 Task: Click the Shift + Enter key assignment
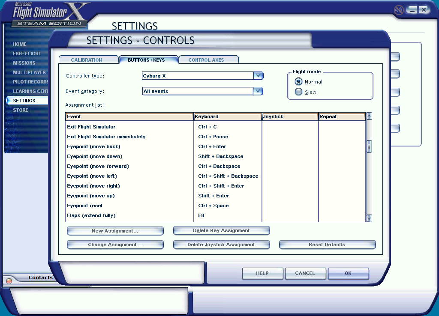point(213,196)
